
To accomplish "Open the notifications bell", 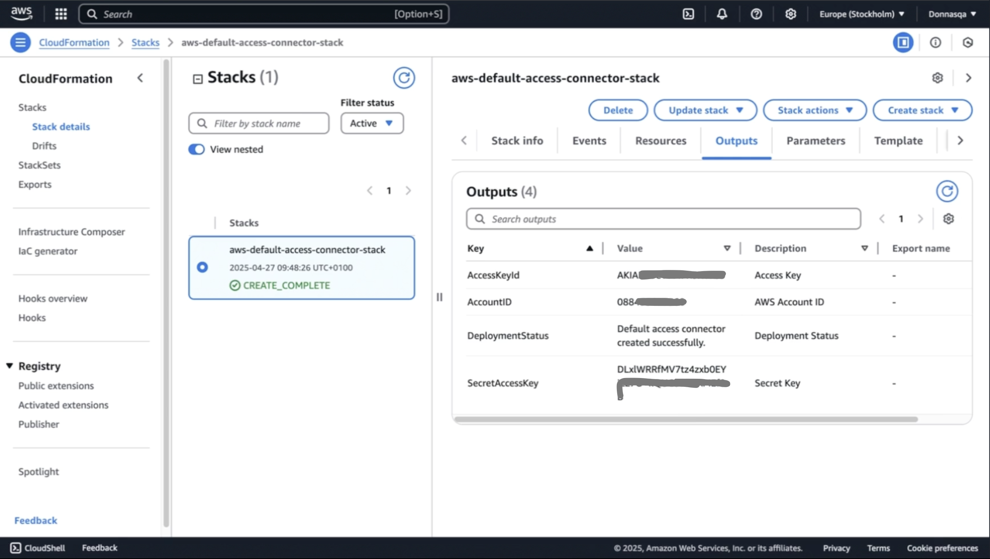I will point(722,14).
